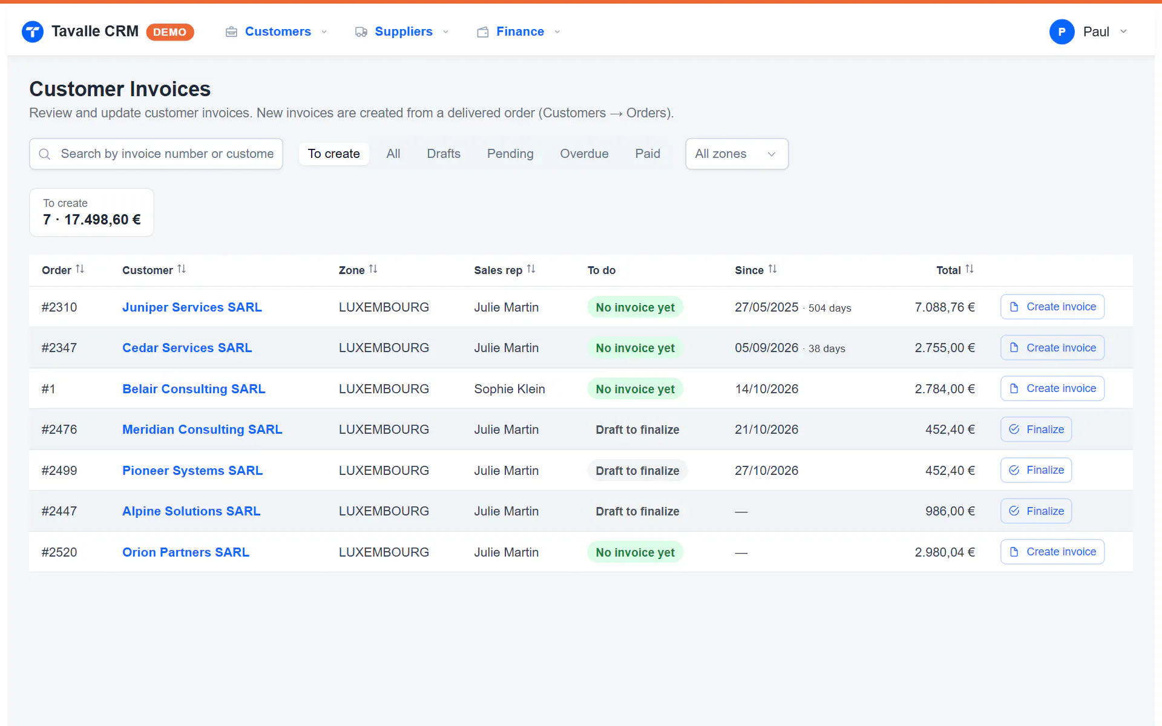Click the Paul avatar circle
The height and width of the screenshot is (726, 1162).
click(x=1062, y=31)
